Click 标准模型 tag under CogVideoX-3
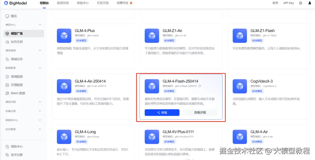The width and height of the screenshot is (315, 160). pos(257,91)
